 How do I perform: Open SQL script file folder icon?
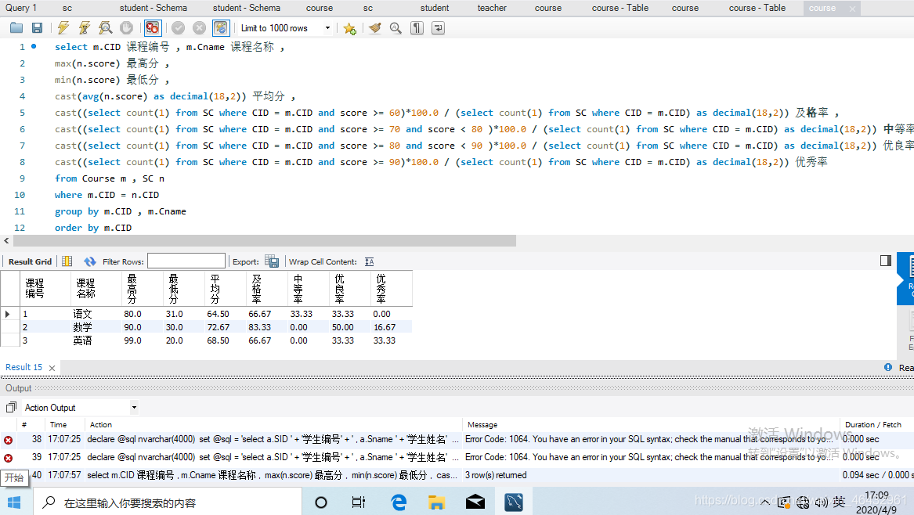pos(16,28)
